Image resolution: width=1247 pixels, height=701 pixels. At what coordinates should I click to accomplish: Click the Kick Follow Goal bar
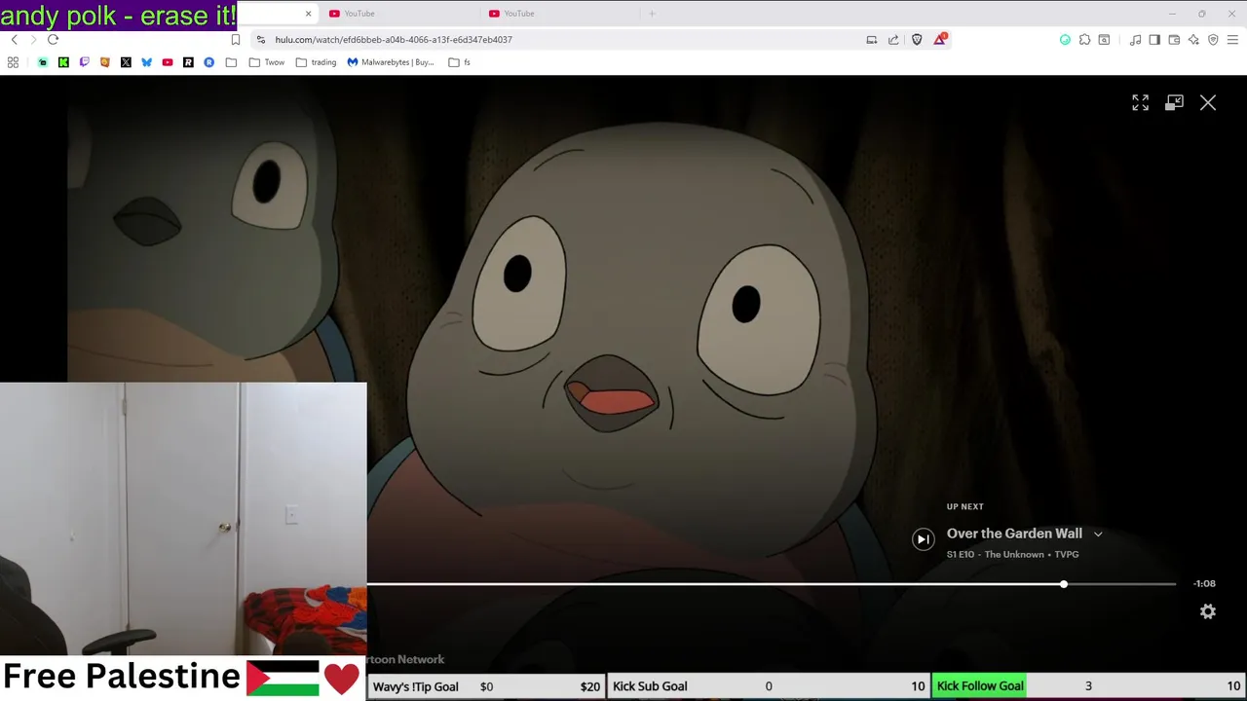(1088, 686)
